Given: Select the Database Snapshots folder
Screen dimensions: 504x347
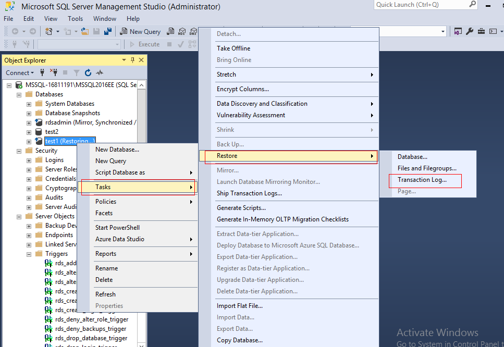Looking at the screenshot, I should tap(72, 113).
